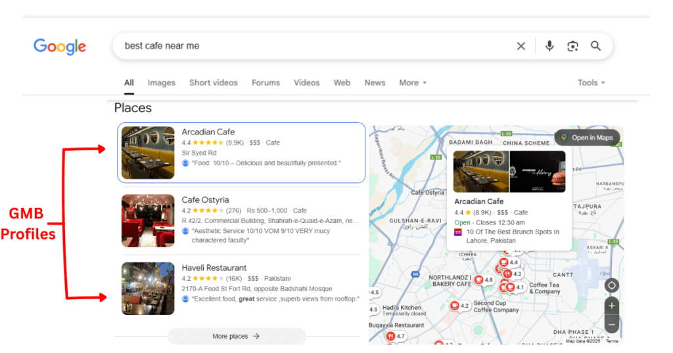Click the Sir Syed Rd address text
This screenshot has height=353, width=673.
(x=198, y=152)
